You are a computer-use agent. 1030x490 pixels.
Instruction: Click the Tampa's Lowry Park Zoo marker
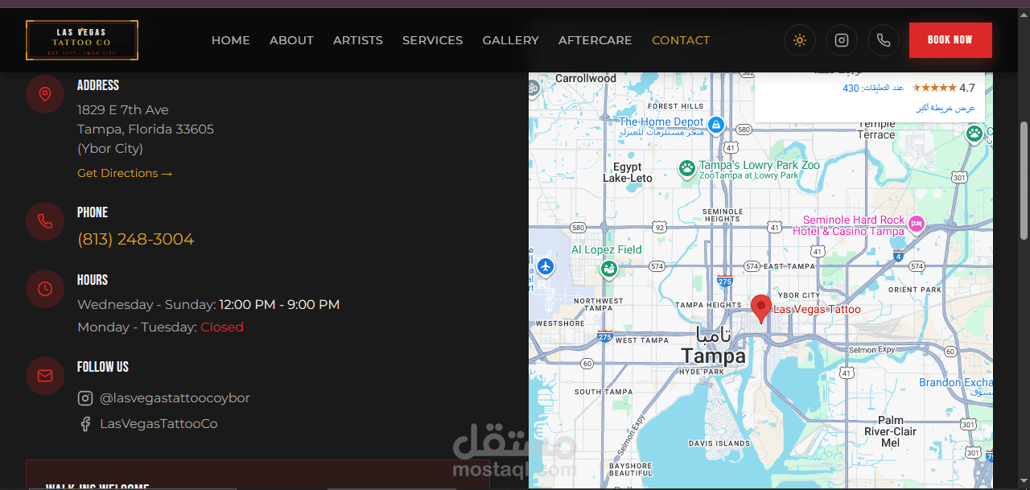(687, 168)
